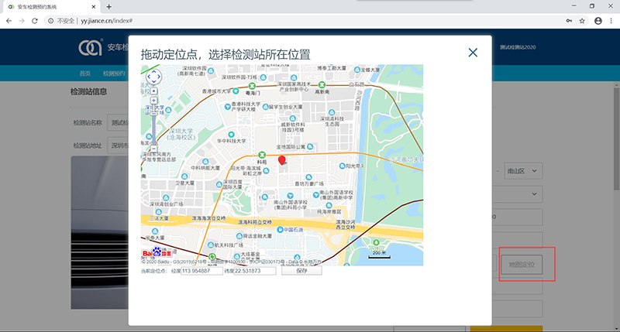Click the browser back arrow

pos(9,21)
